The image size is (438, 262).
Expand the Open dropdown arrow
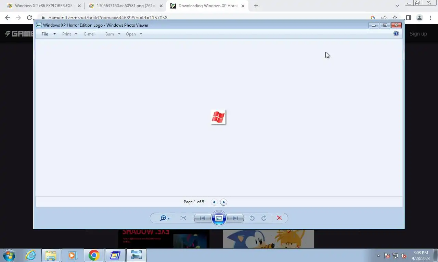(x=141, y=34)
